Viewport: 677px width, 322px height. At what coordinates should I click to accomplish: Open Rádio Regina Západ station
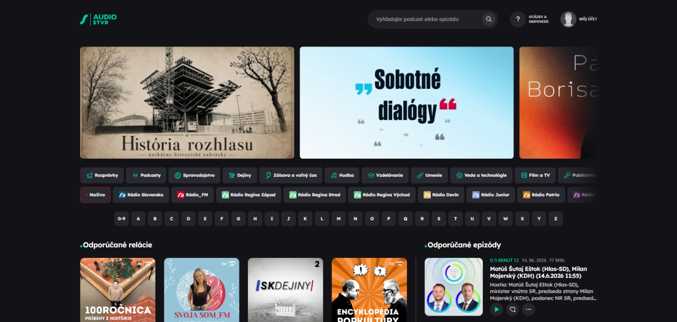point(248,195)
